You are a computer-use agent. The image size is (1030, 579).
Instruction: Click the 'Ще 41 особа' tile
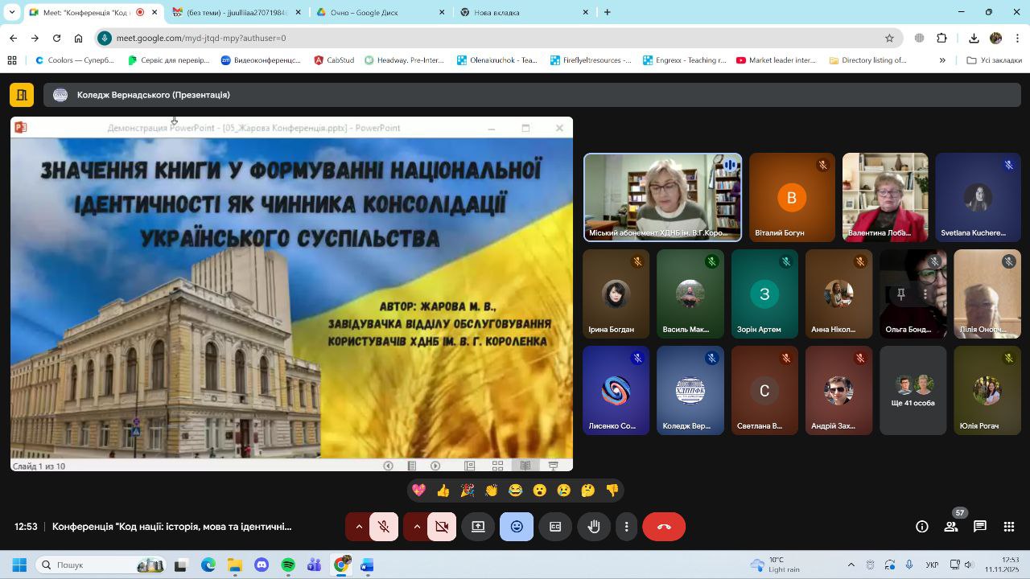(x=913, y=391)
